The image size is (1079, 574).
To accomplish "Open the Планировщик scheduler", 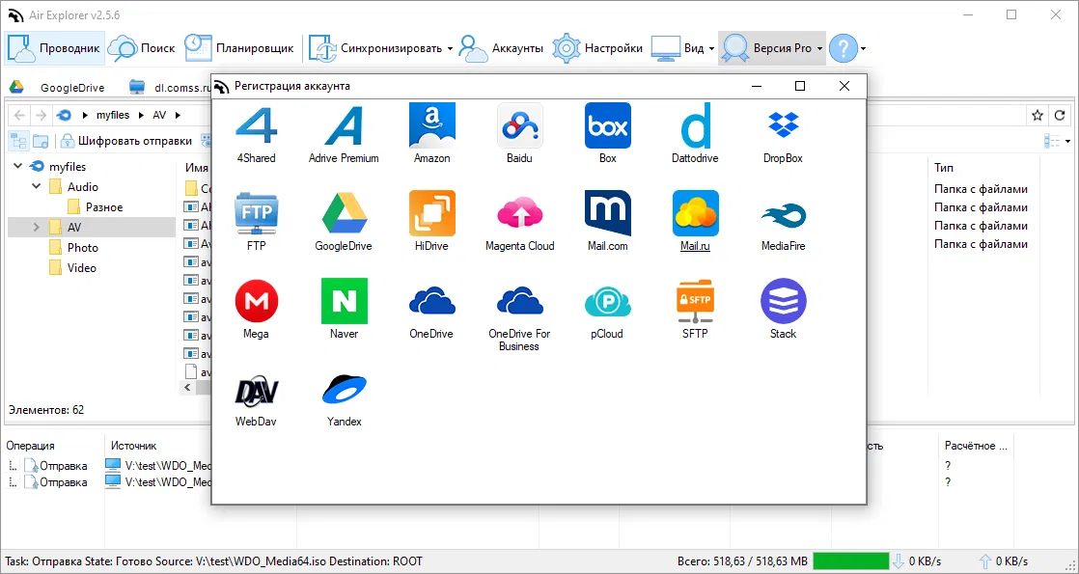I will click(239, 48).
